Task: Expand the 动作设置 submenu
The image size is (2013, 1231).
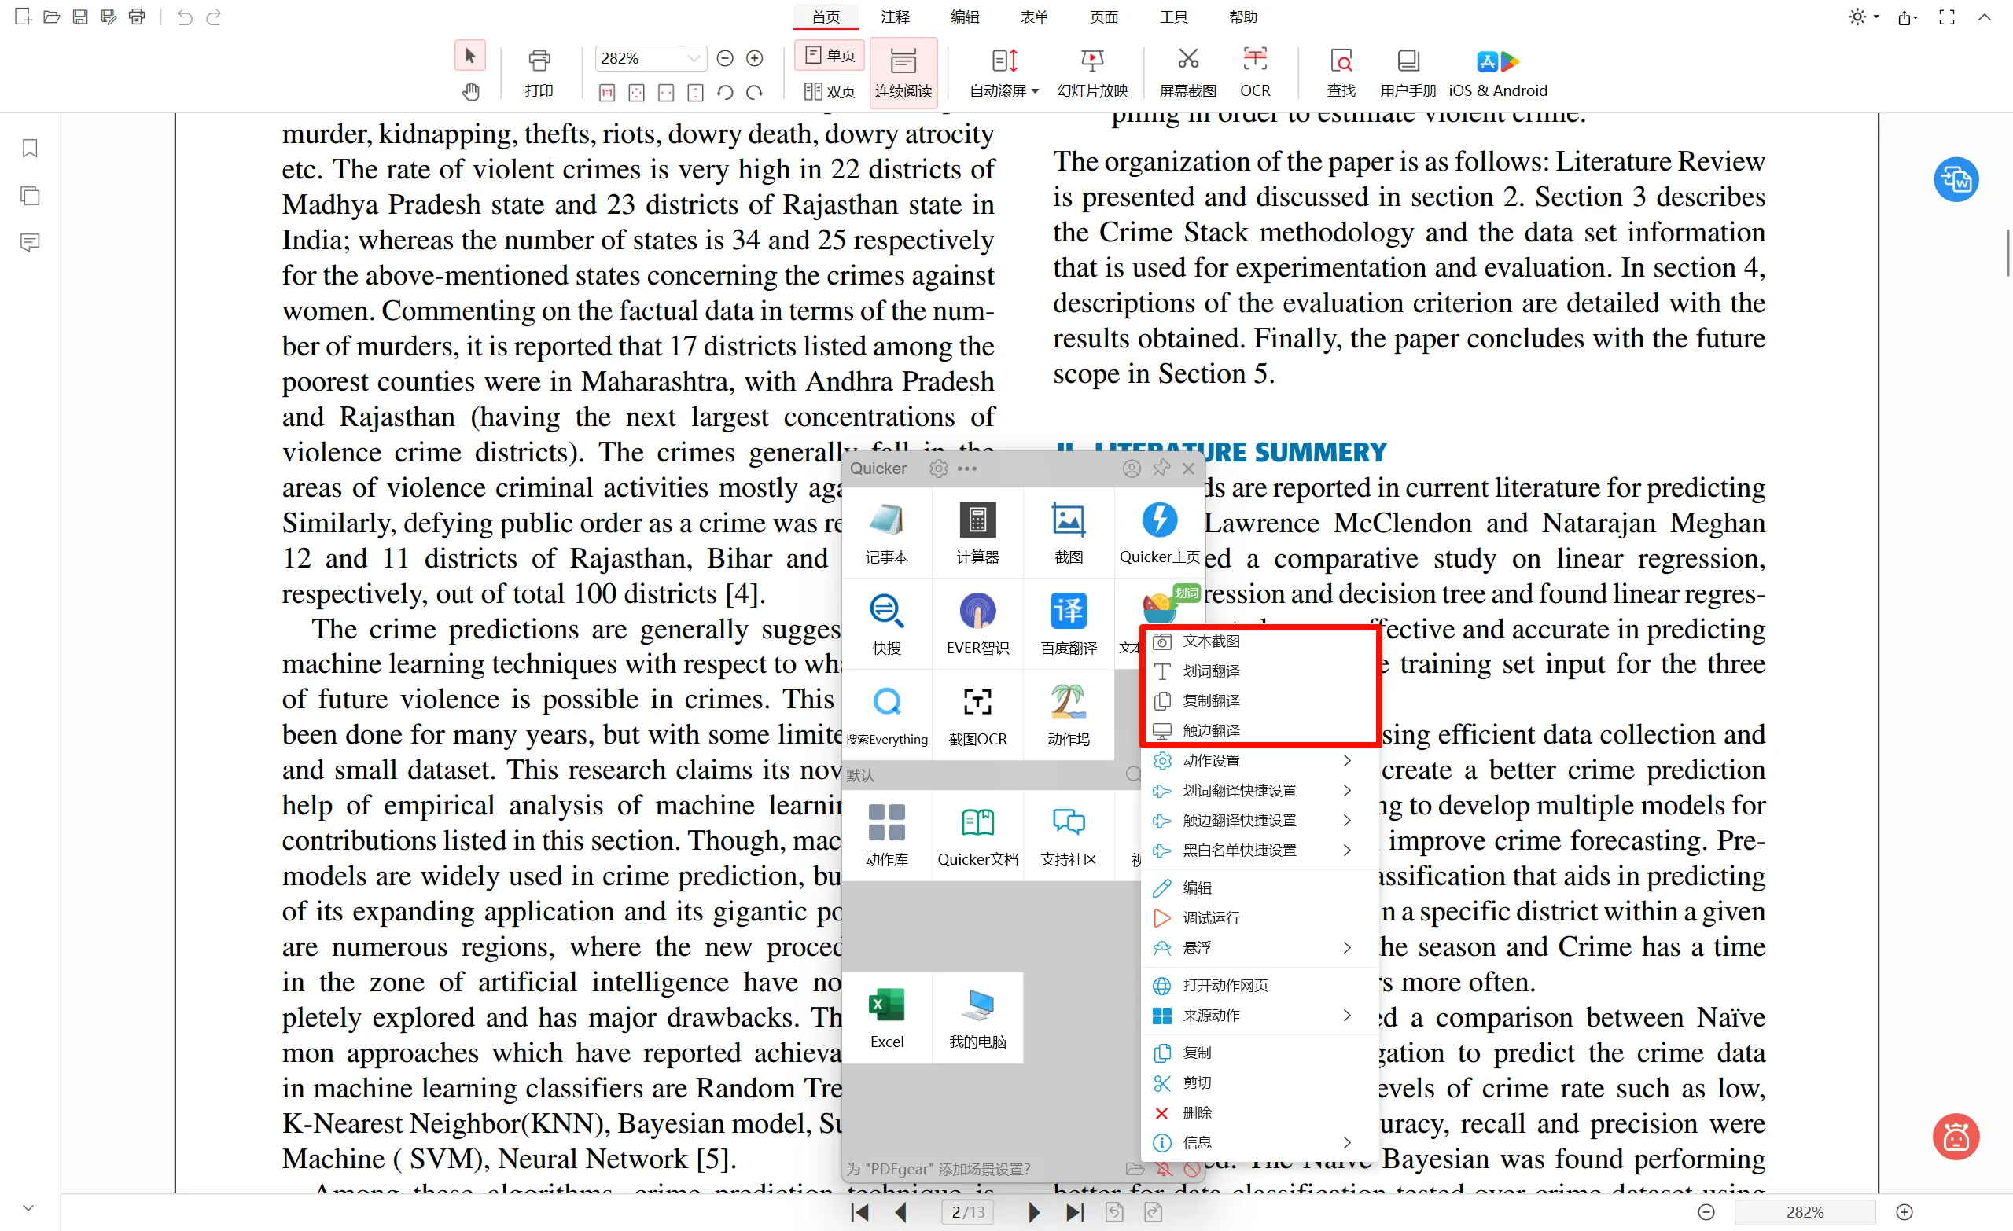Action: click(1250, 760)
